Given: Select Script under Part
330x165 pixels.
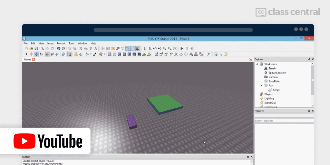Looking at the screenshot, I should click(276, 90).
